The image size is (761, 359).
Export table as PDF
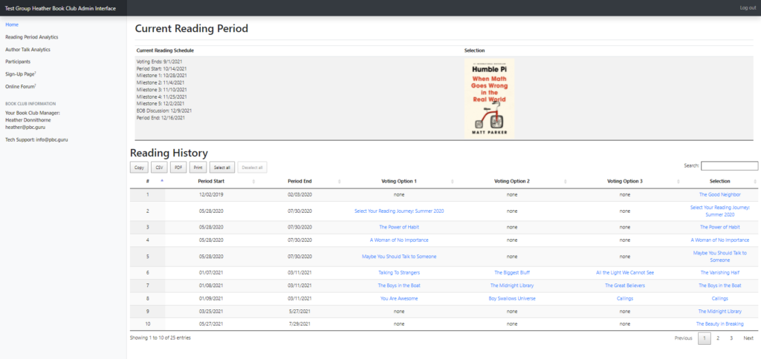178,168
